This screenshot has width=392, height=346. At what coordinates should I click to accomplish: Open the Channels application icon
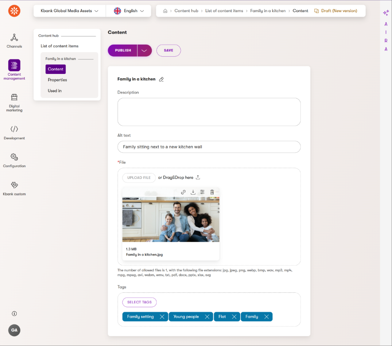click(14, 38)
